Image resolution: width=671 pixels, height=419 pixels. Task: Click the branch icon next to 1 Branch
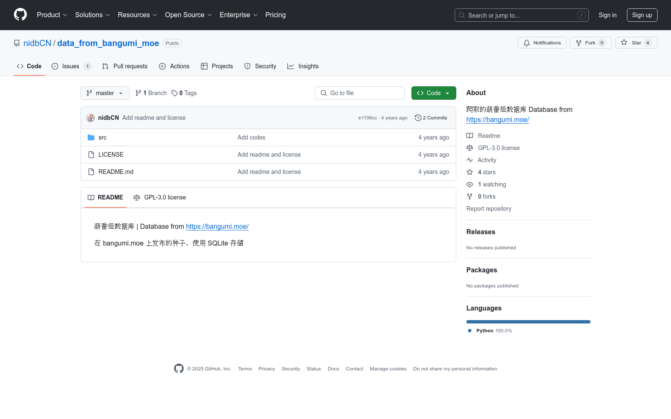coord(138,93)
